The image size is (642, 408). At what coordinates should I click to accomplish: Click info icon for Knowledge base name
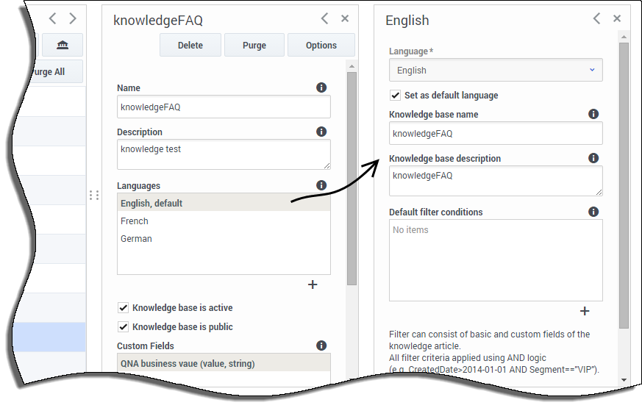pyautogui.click(x=593, y=114)
